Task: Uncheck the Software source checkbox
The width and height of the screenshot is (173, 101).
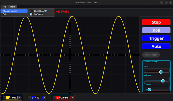Action: [x=31, y=14]
